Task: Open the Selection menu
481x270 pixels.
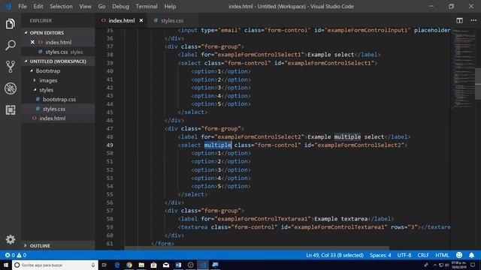Action: 61,6
